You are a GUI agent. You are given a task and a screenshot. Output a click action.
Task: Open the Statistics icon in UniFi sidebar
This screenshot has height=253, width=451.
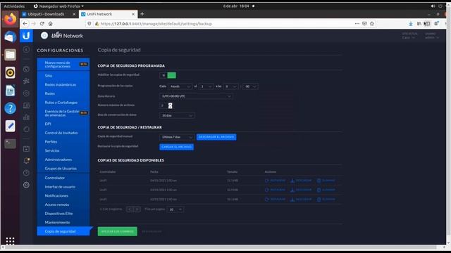click(x=26, y=82)
